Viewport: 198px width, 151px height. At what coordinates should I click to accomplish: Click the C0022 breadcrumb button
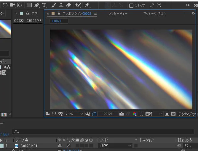click(x=57, y=21)
